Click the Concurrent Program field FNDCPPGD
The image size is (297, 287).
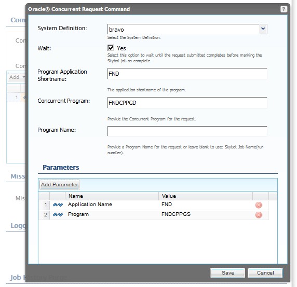[187, 103]
